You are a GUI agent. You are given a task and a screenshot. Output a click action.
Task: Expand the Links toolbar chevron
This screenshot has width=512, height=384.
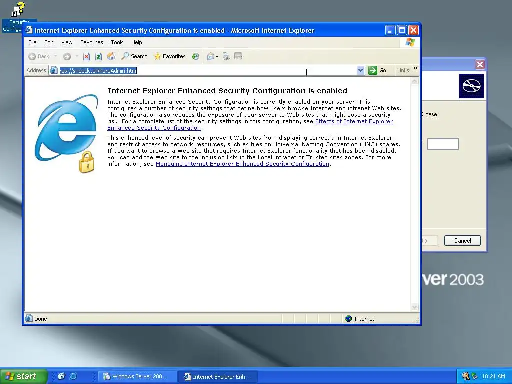[x=415, y=68]
